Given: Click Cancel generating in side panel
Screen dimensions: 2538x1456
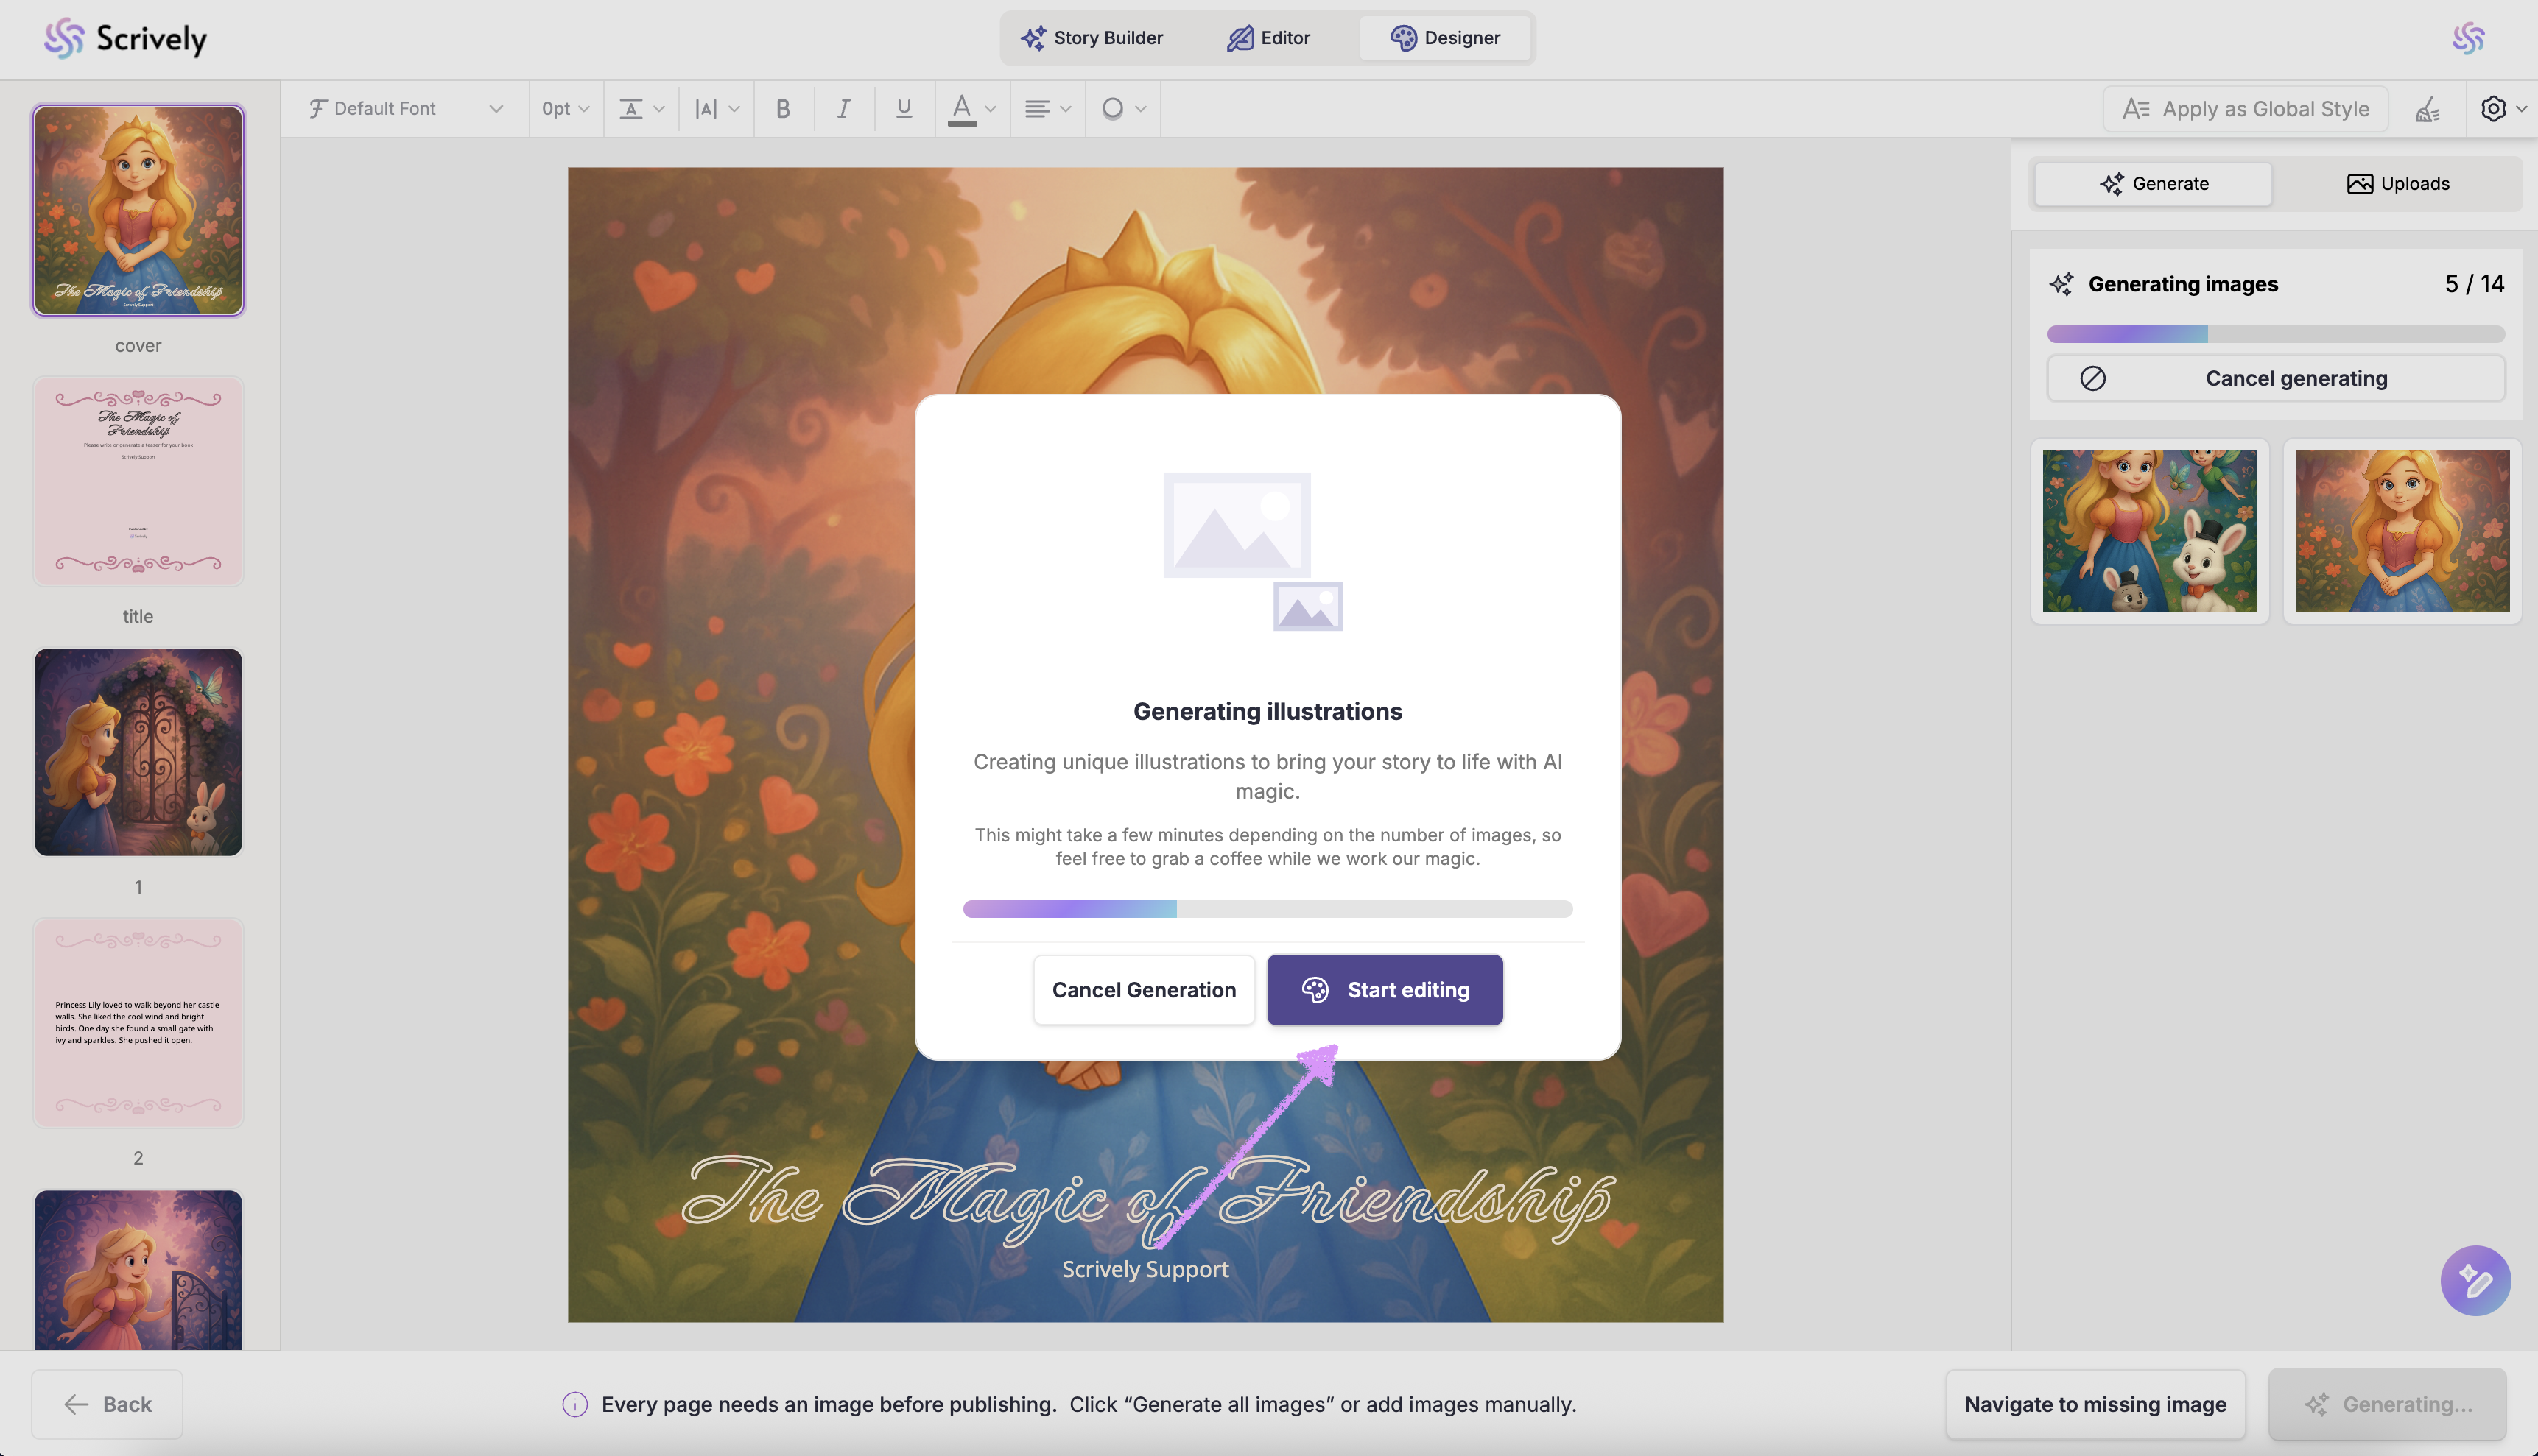Looking at the screenshot, I should (2276, 379).
